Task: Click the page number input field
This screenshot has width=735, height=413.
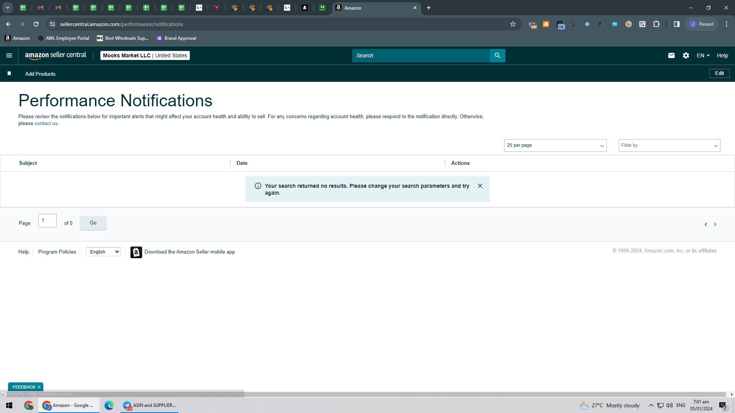Action: click(x=47, y=221)
